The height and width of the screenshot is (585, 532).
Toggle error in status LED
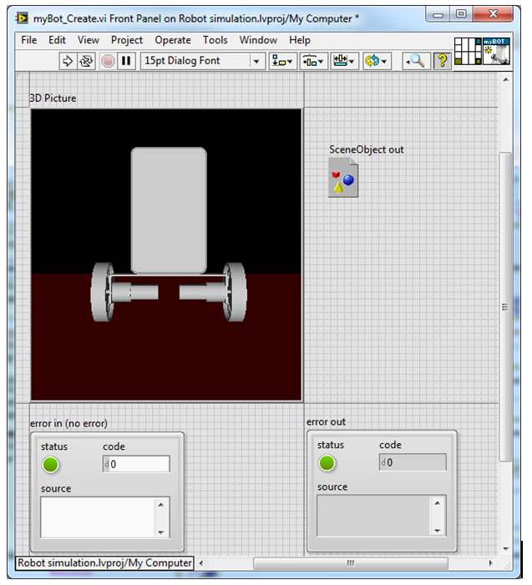(50, 465)
